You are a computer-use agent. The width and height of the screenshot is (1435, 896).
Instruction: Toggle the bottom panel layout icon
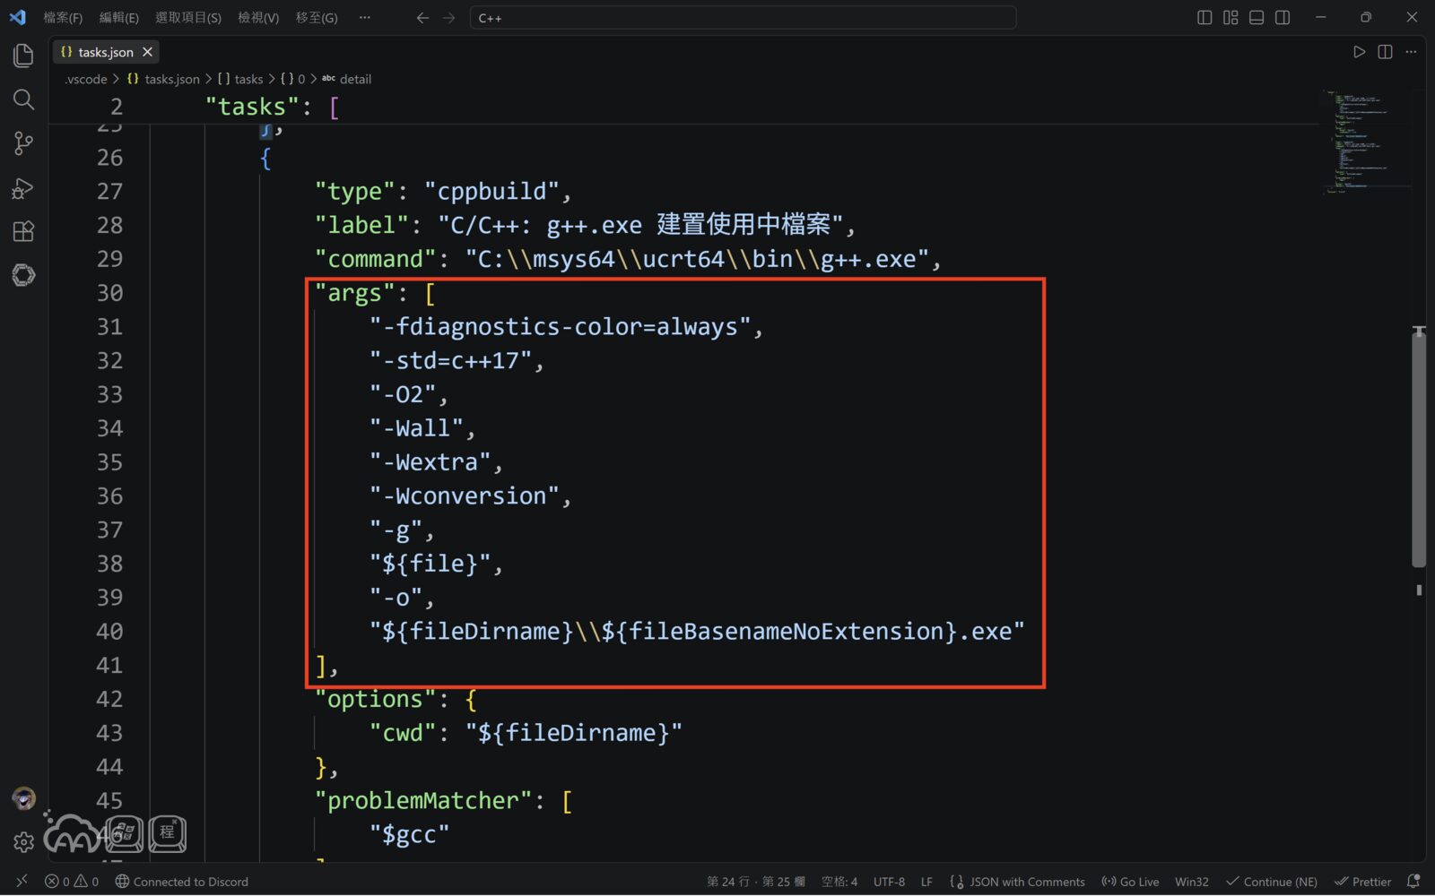pos(1257,18)
